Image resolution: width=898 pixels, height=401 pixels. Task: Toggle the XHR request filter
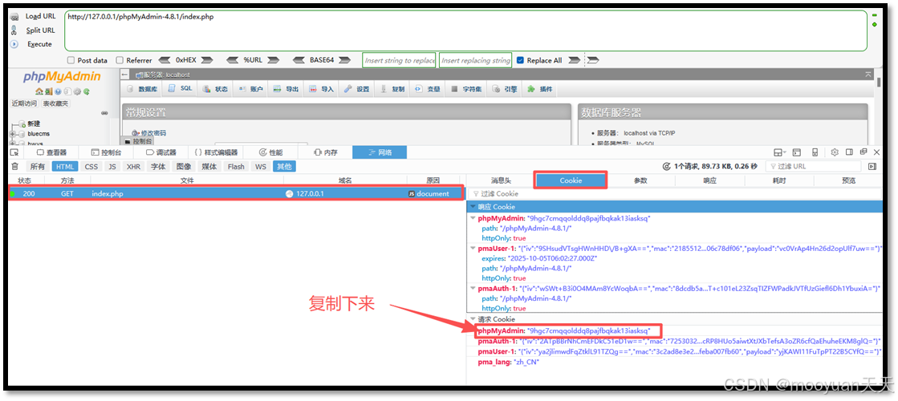pyautogui.click(x=133, y=167)
